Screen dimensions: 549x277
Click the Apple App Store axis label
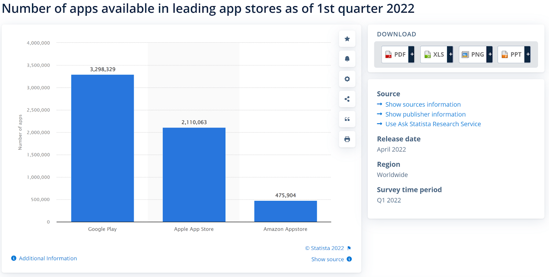(194, 229)
